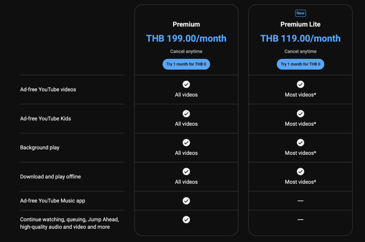The height and width of the screenshot is (242, 365).
Task: Click the THB 119.00/month Premium Lite price
Action: pos(300,38)
